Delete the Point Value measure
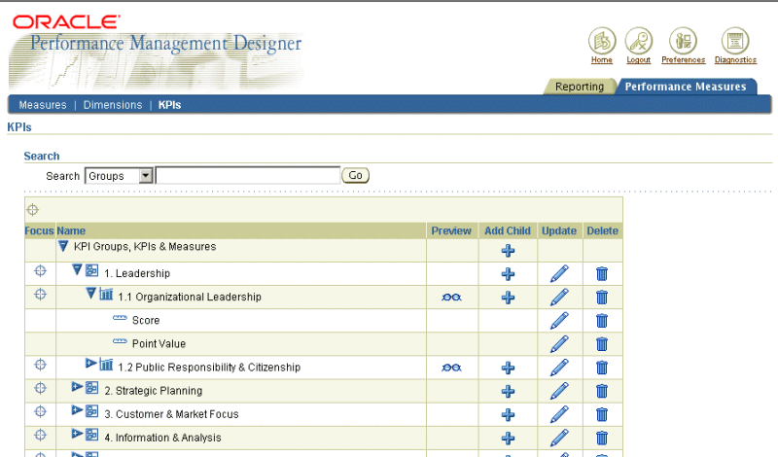This screenshot has width=778, height=457. (x=602, y=344)
